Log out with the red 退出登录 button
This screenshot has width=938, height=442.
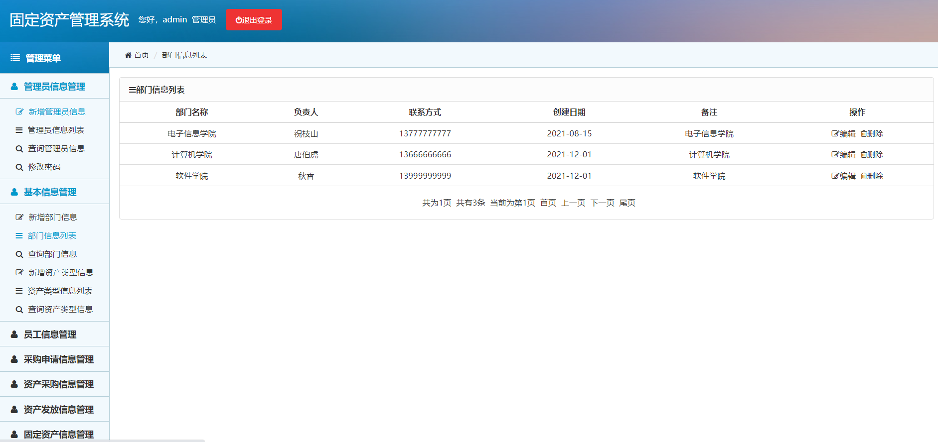254,20
